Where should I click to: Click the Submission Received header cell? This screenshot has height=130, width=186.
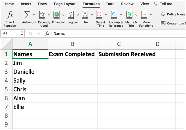119,54
